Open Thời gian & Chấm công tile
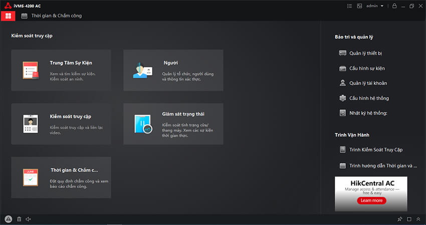 coord(61,177)
